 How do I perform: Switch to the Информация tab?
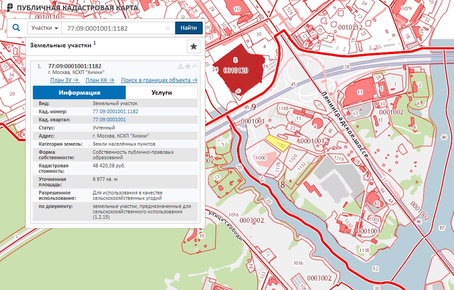[79, 92]
